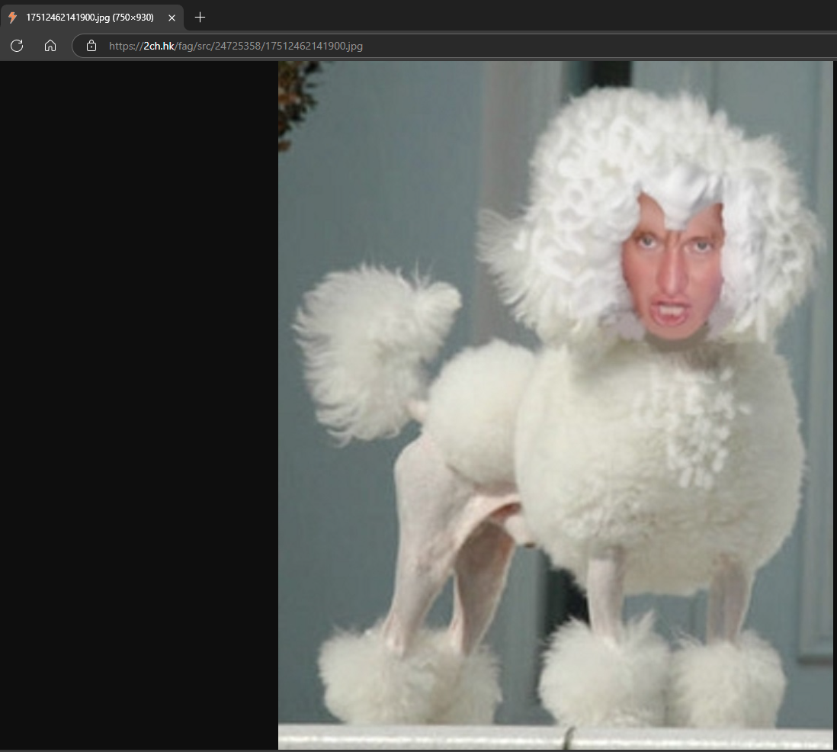Select the 17512462141900.jpg (750×930) tab

tap(91, 17)
